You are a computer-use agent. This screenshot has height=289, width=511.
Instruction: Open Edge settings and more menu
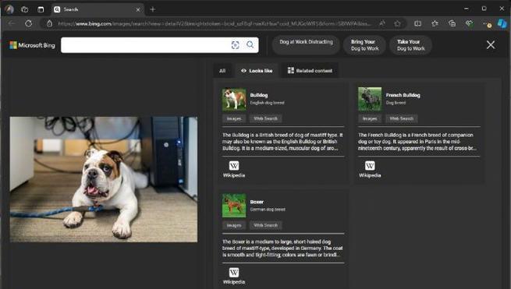(487, 23)
